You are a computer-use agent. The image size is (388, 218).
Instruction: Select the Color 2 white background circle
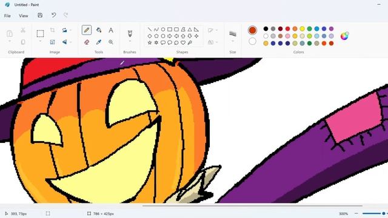[x=252, y=41]
